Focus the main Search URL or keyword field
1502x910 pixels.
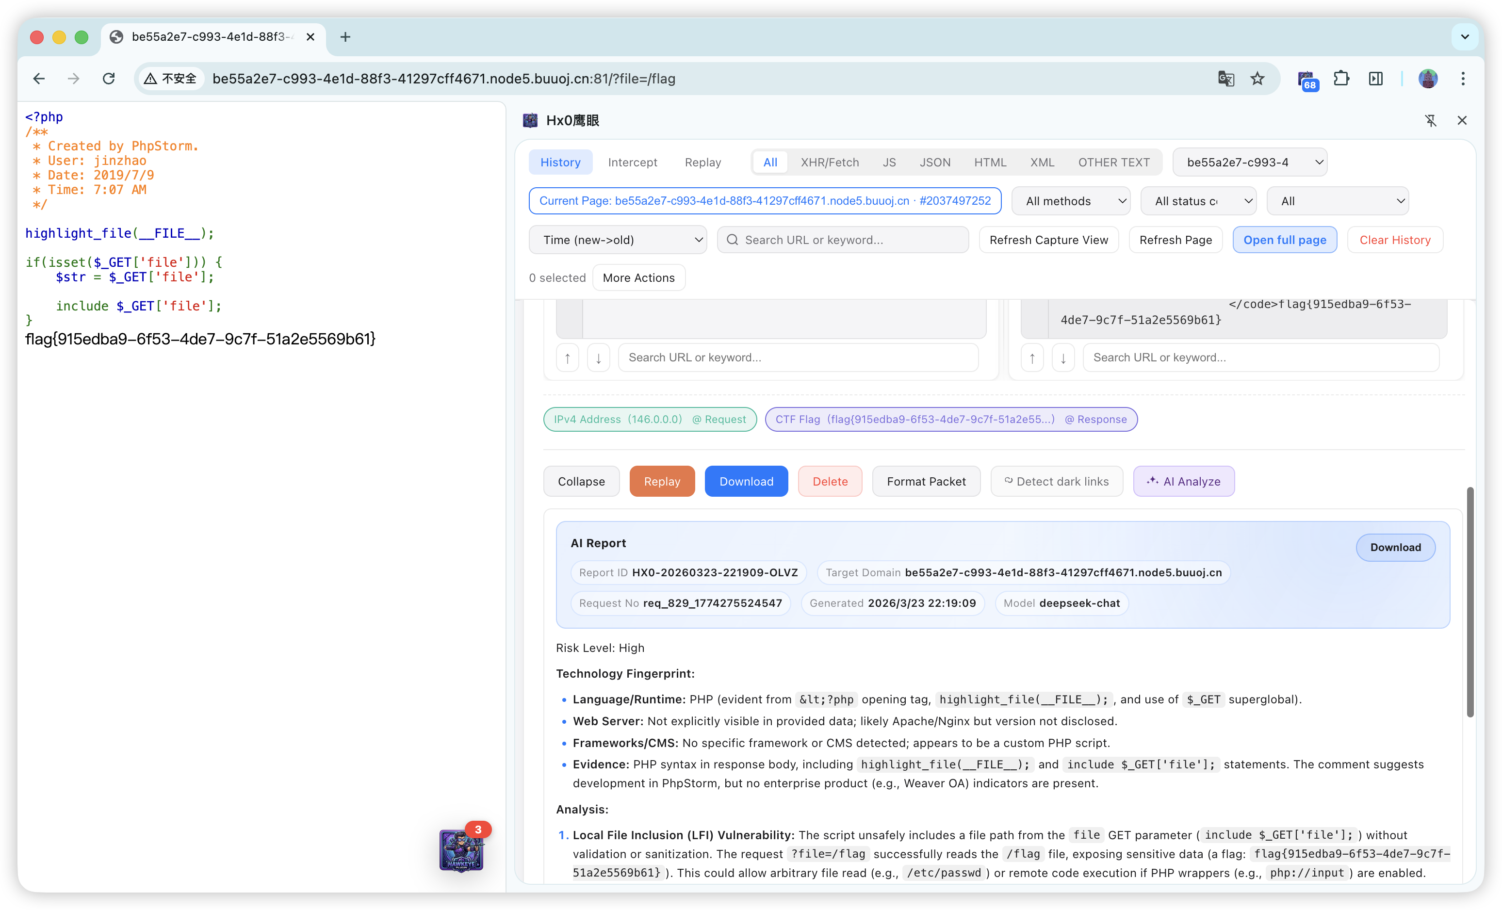point(843,240)
